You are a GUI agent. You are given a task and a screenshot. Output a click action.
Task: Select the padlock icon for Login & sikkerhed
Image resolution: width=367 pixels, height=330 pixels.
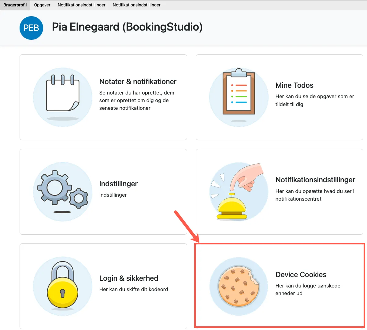(x=62, y=286)
